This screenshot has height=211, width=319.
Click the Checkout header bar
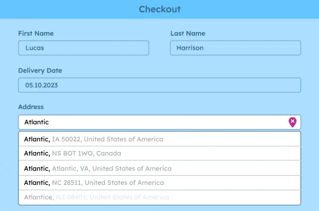click(x=159, y=9)
